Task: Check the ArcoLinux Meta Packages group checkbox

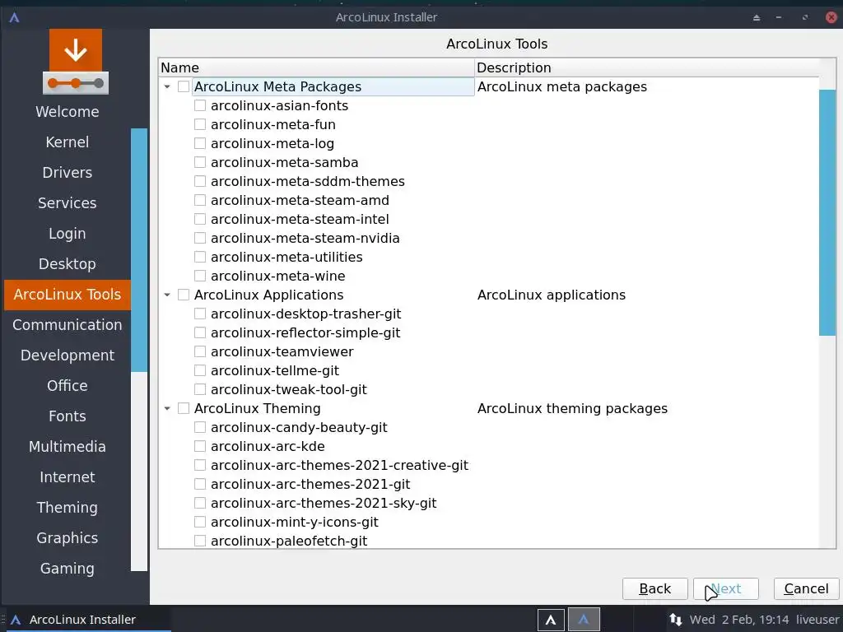Action: [184, 86]
